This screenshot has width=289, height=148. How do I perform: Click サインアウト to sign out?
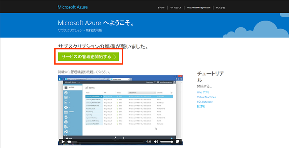click(220, 8)
